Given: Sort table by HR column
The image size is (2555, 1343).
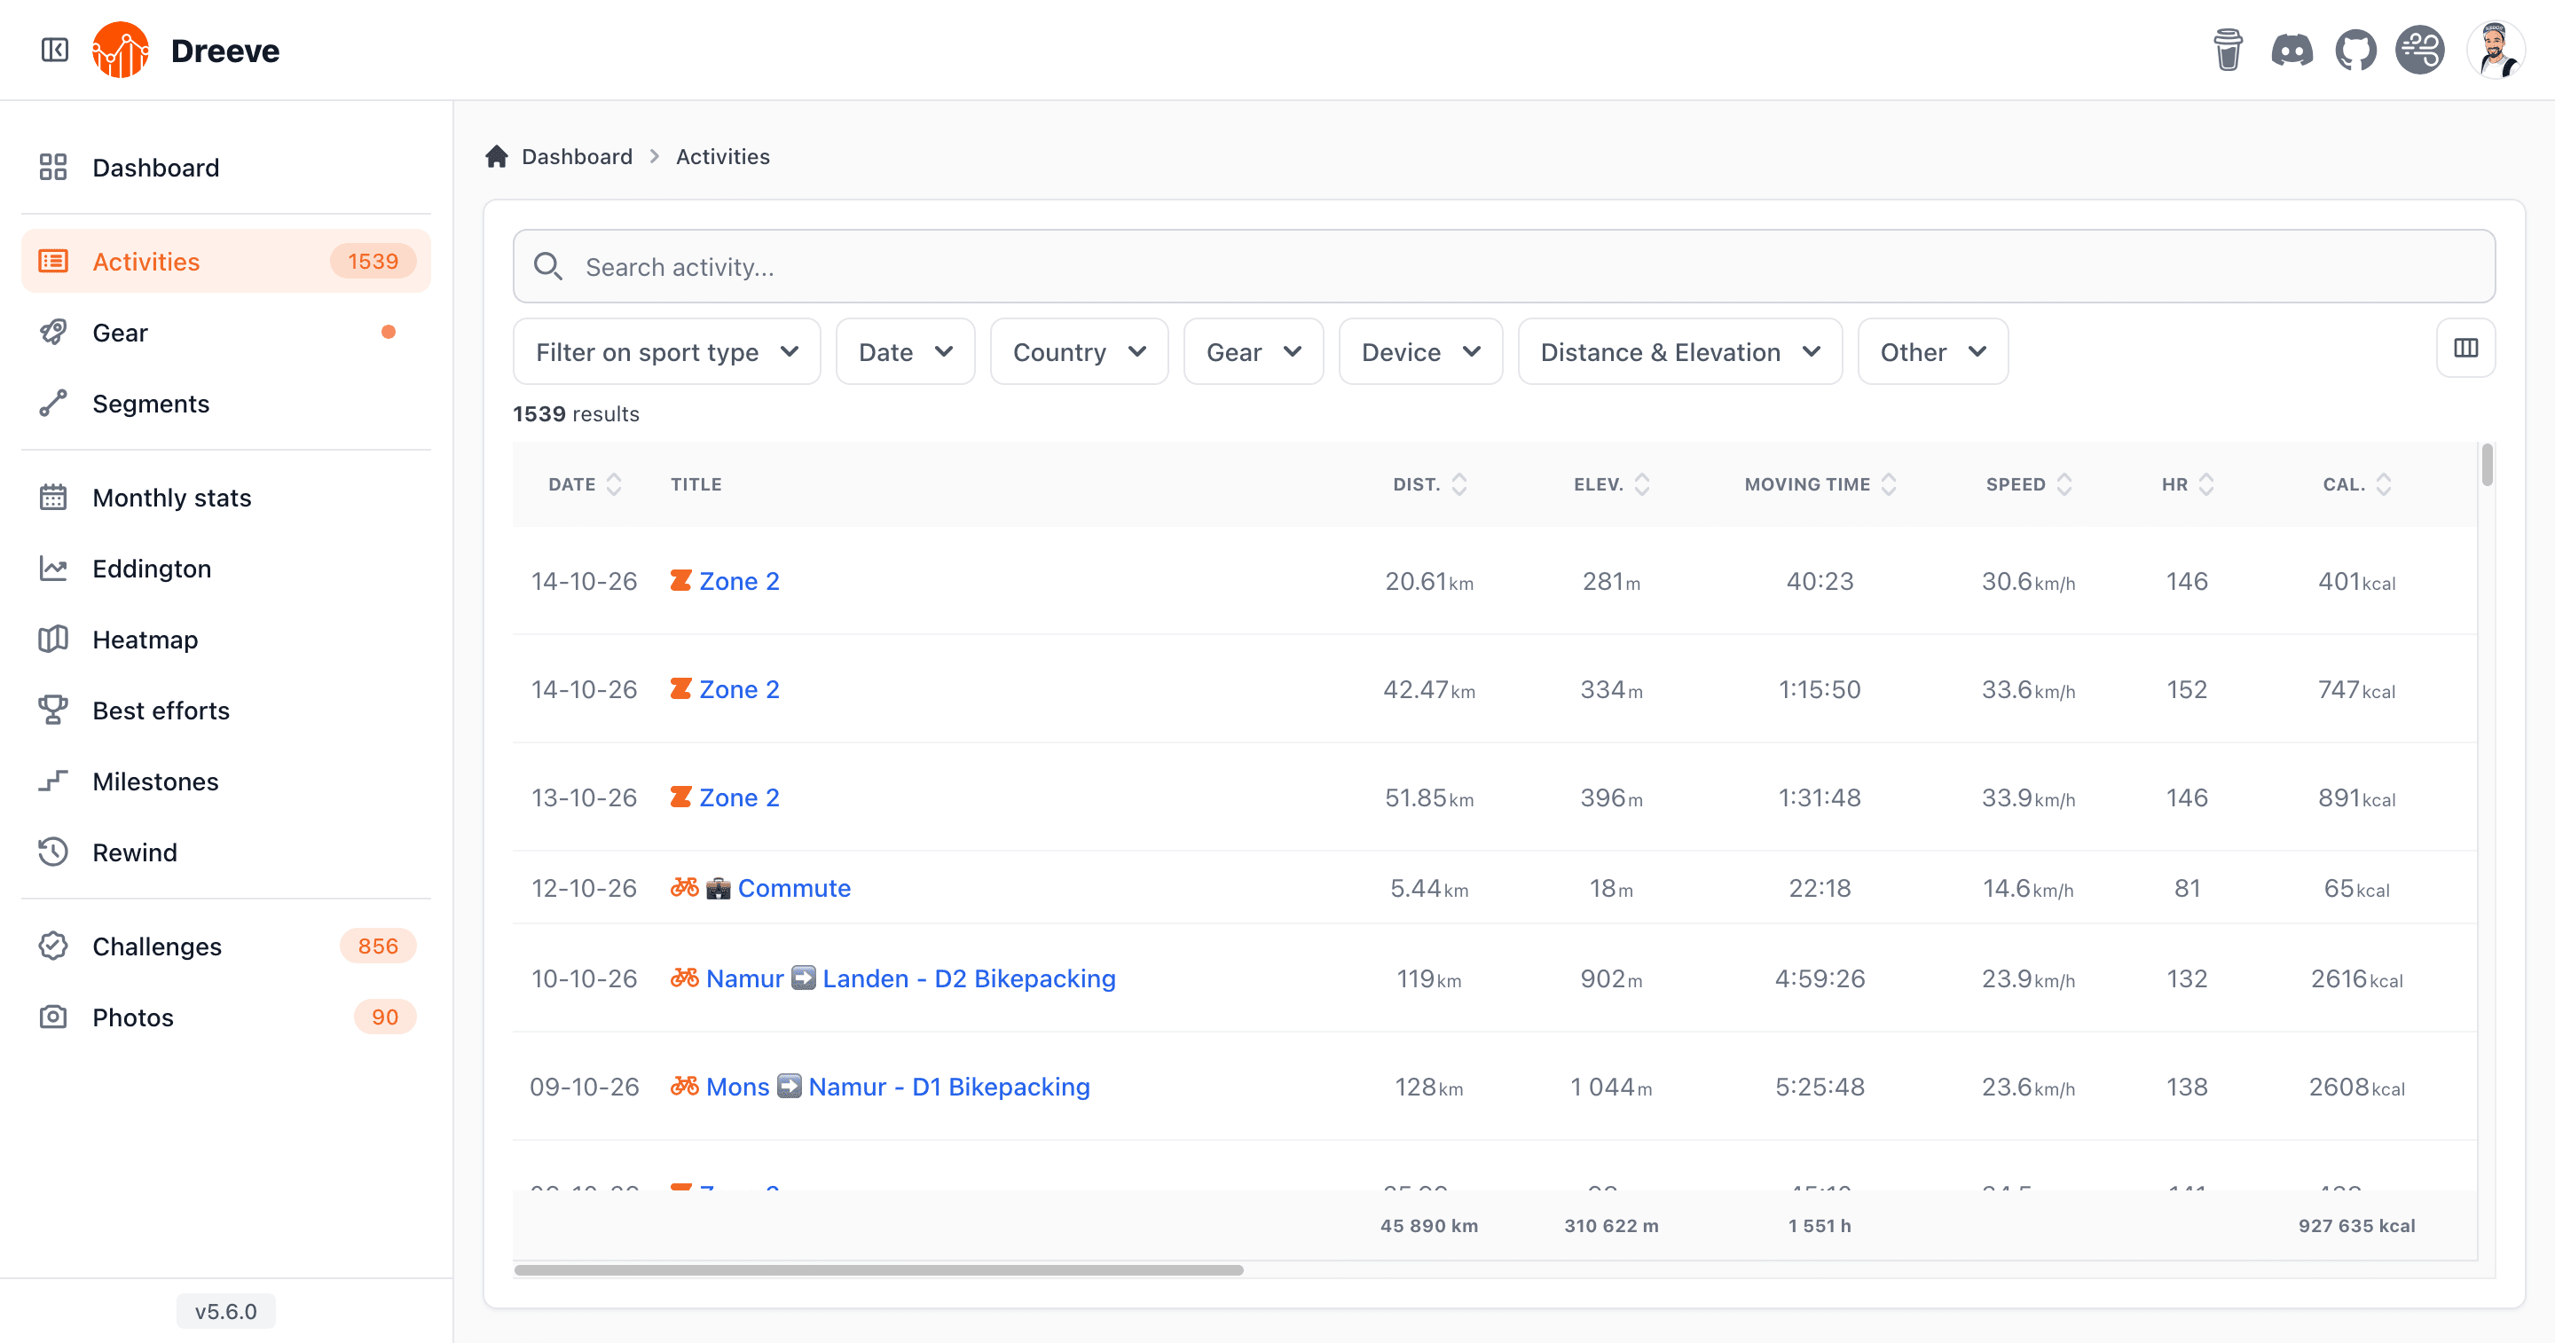Looking at the screenshot, I should (2187, 484).
